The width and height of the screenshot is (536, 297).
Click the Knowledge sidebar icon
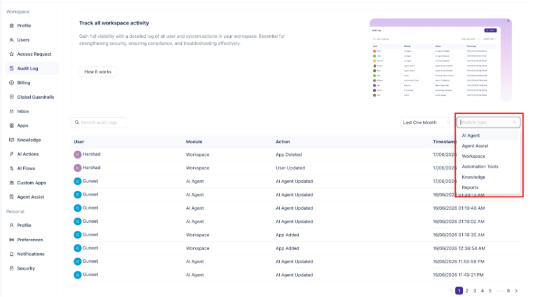pyautogui.click(x=12, y=140)
